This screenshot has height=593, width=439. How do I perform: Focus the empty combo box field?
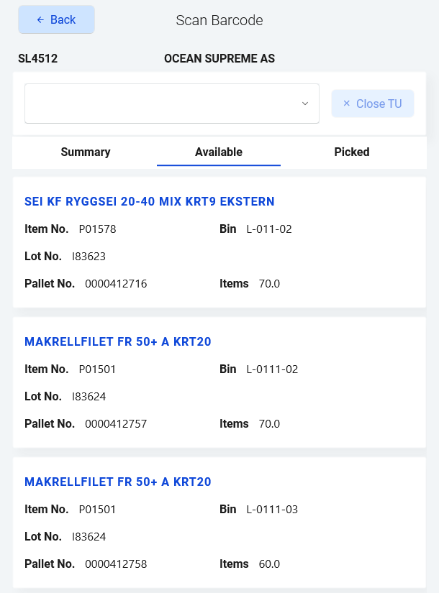pyautogui.click(x=162, y=104)
